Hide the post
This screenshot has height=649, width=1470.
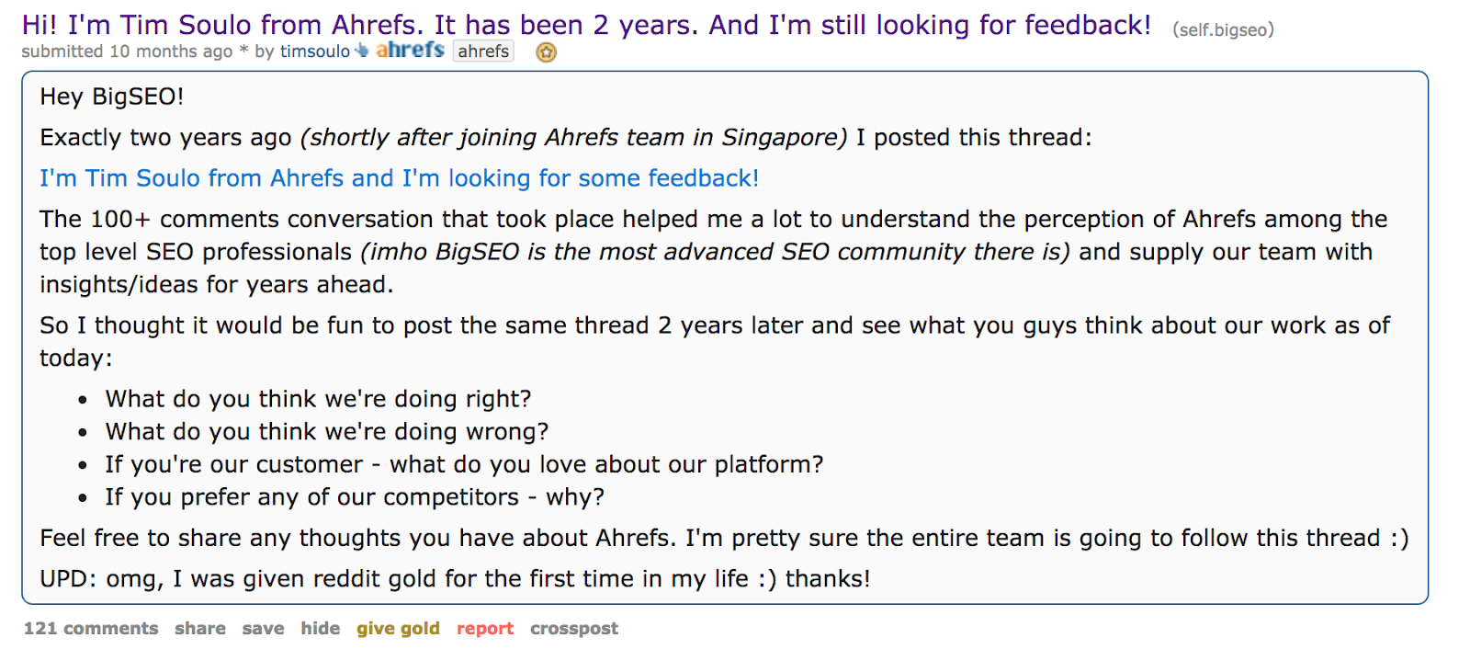point(320,628)
